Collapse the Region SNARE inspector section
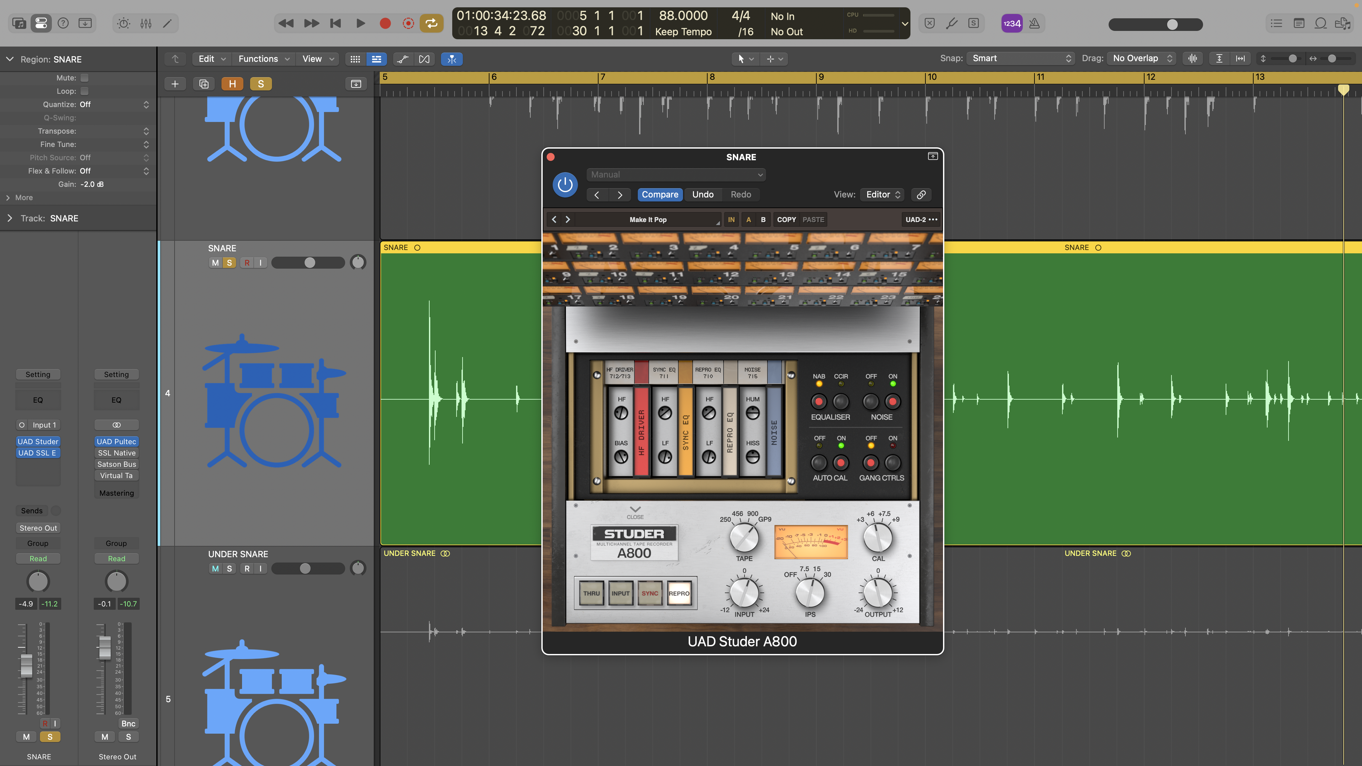Image resolution: width=1362 pixels, height=766 pixels. [10, 59]
